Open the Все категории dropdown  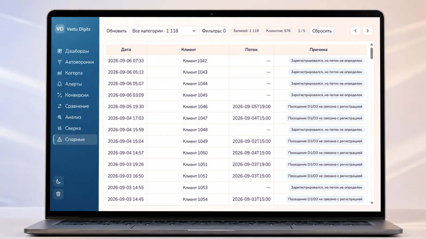click(x=164, y=31)
